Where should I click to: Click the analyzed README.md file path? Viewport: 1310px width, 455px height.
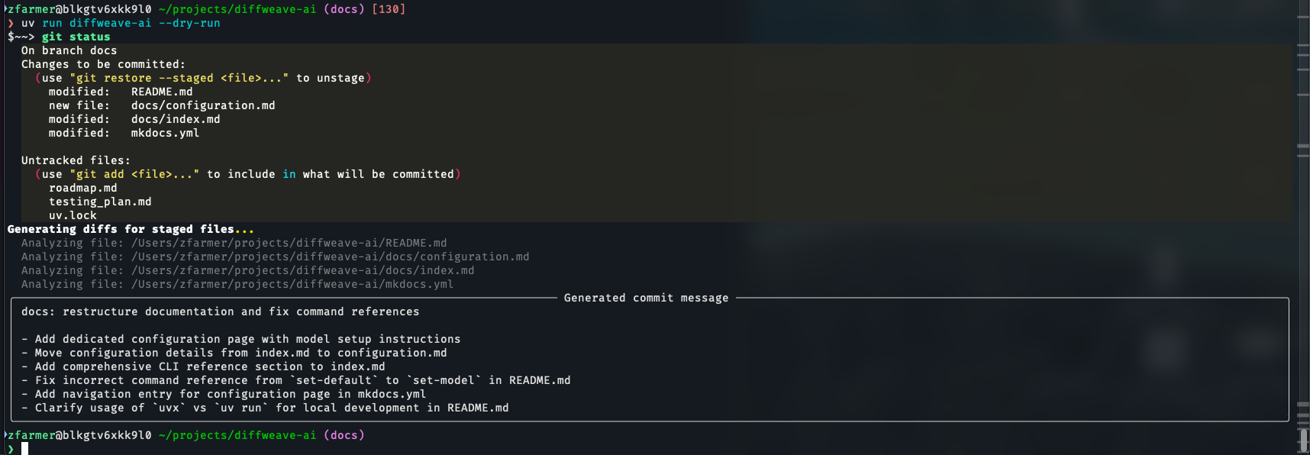coord(289,243)
